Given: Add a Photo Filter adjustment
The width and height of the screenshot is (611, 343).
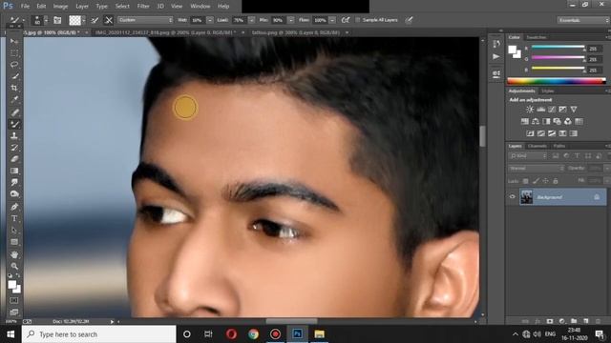Looking at the screenshot, I should 558,121.
